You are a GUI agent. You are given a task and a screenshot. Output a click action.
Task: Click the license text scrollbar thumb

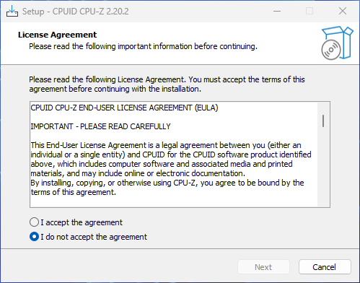pos(323,121)
